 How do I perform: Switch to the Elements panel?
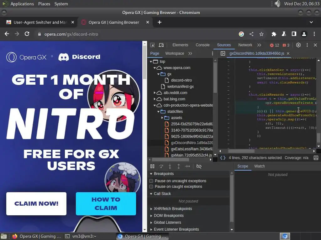point(180,45)
